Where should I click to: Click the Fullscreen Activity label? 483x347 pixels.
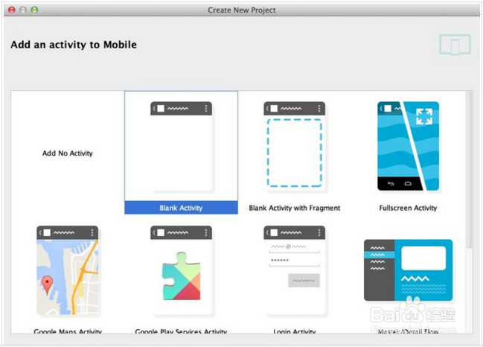point(408,208)
